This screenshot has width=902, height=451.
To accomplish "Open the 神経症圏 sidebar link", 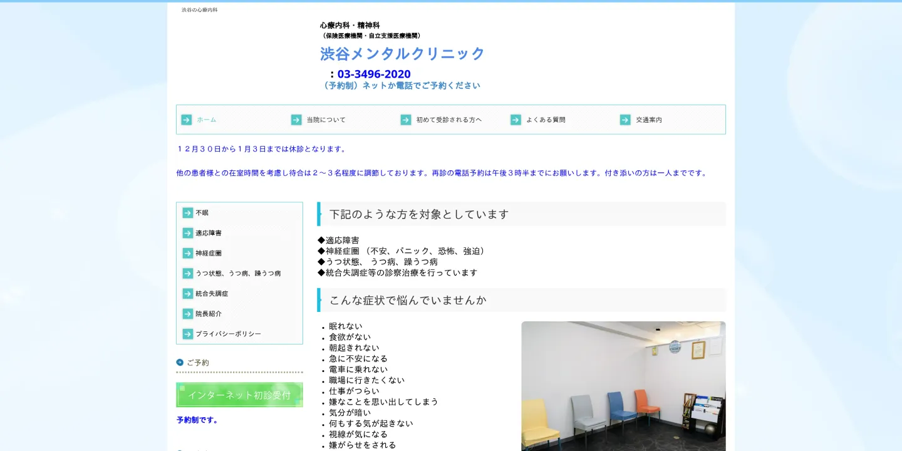I will [209, 252].
